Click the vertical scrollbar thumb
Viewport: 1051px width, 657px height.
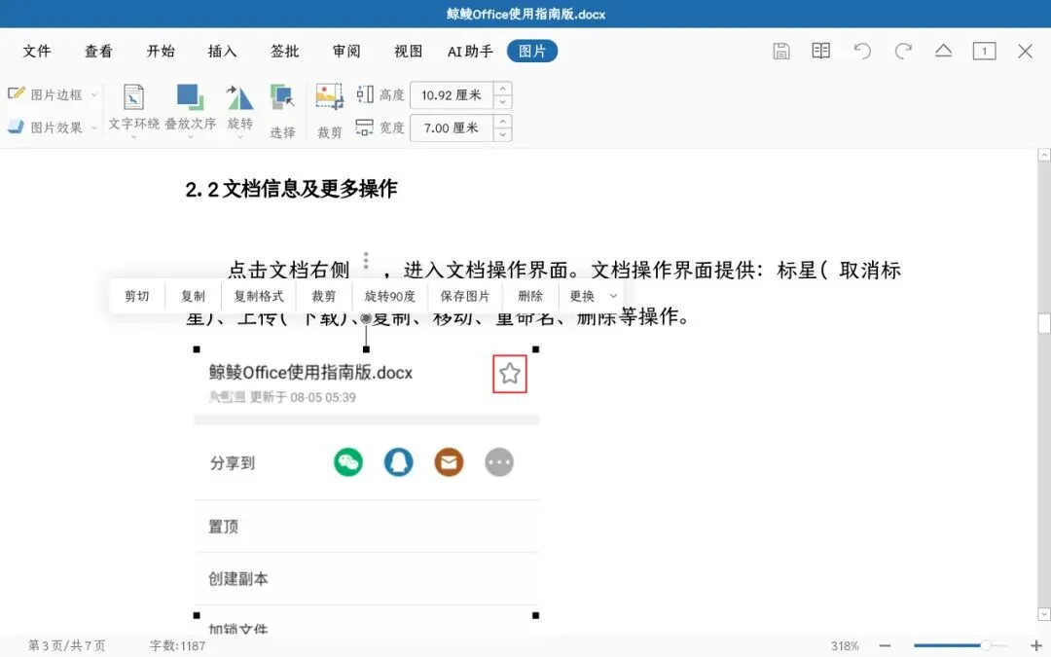[x=1043, y=323]
